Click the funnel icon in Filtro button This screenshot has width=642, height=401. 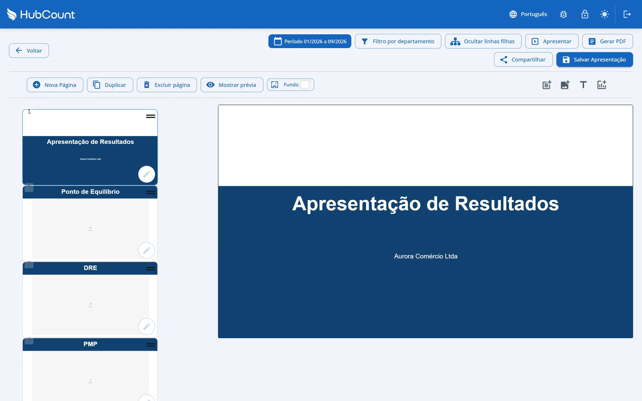pyautogui.click(x=364, y=41)
